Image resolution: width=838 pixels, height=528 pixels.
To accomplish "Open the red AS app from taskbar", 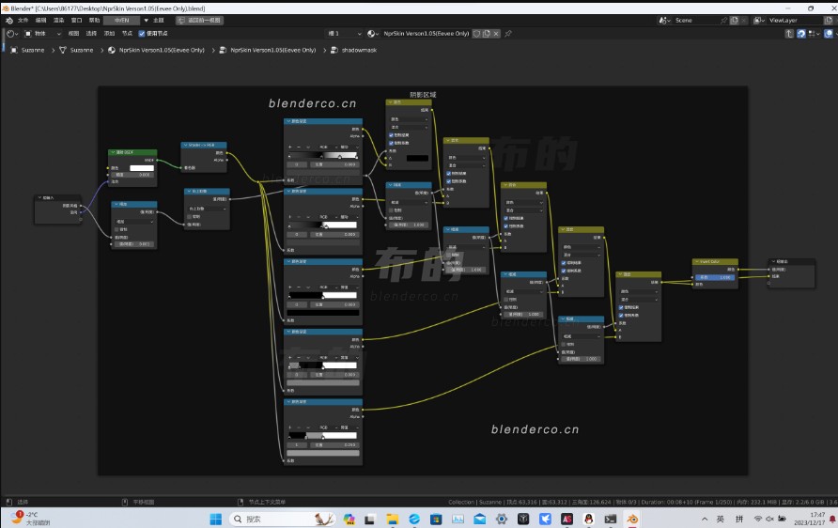I will tap(566, 519).
